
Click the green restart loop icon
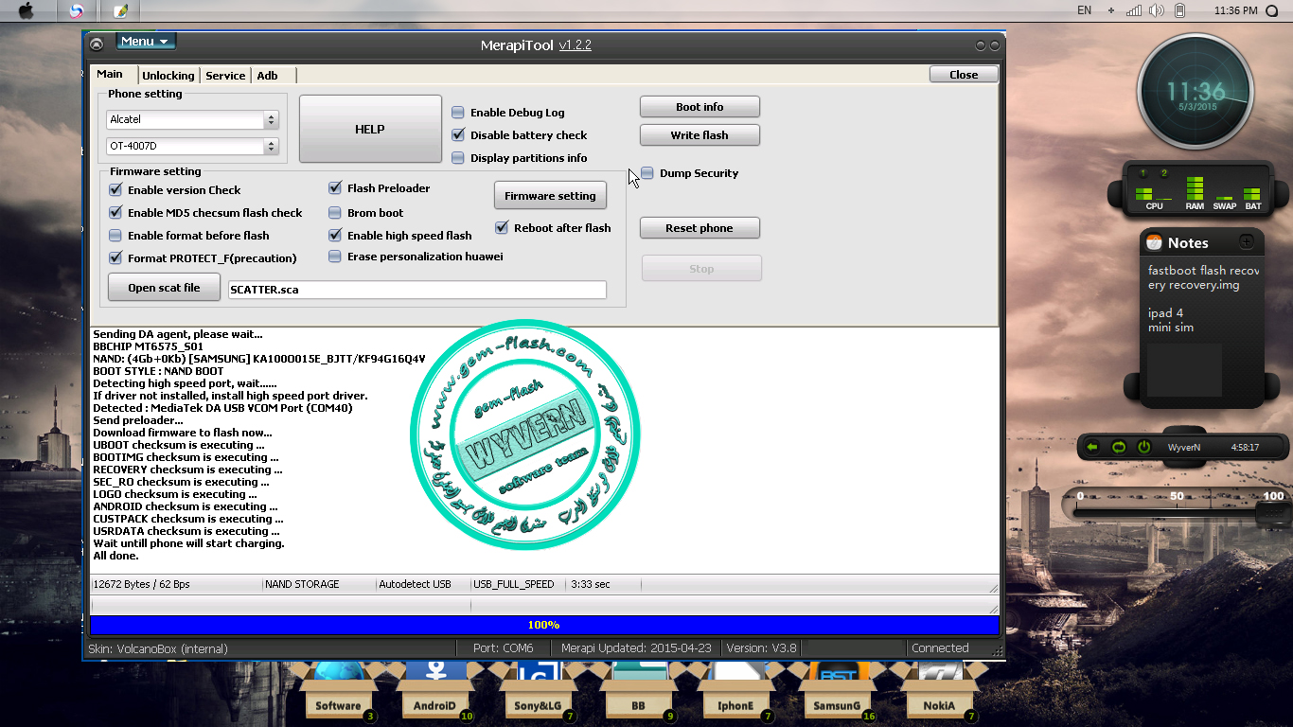click(x=1118, y=447)
